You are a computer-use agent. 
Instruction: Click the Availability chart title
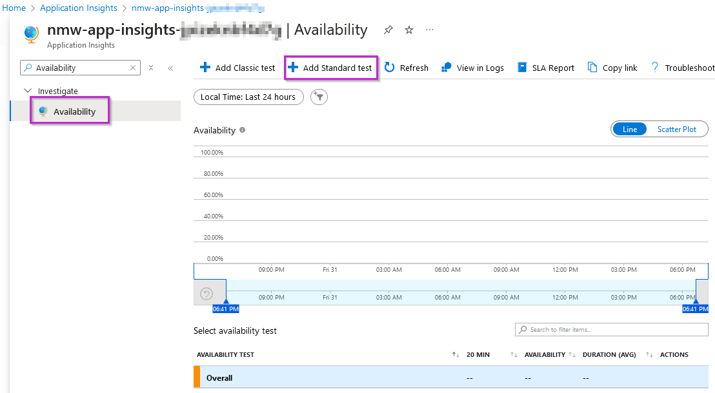point(214,130)
